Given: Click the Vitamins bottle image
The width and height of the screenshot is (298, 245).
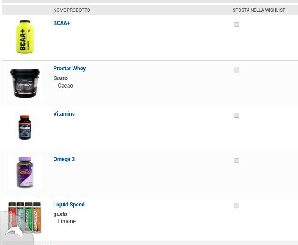Looking at the screenshot, I should 24,127.
